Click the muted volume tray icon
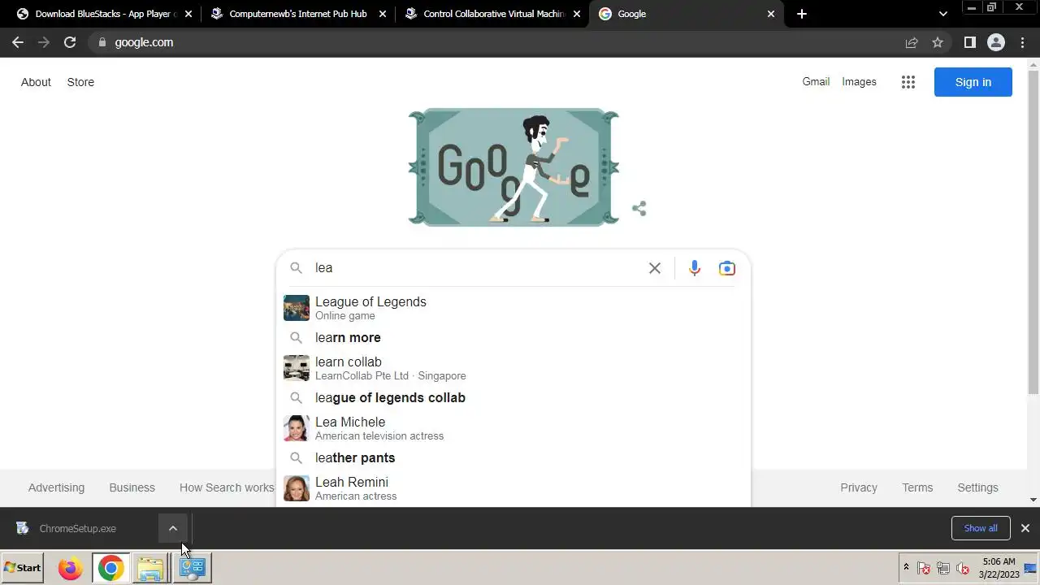Viewport: 1040px width, 585px height. coord(963,569)
